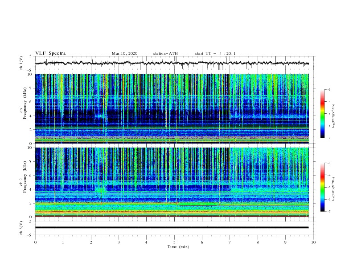Click inside the ch.1 spectrogram panel
The image size is (353, 272).
tap(172, 108)
